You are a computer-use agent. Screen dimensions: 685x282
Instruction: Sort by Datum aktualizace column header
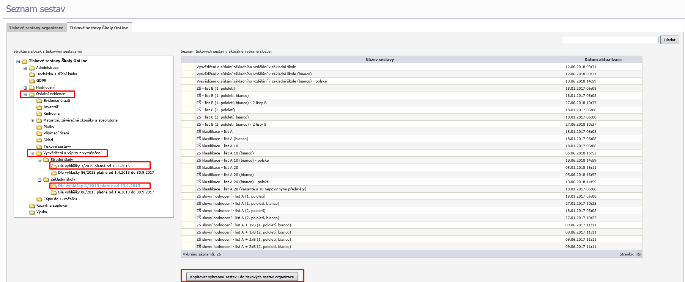[x=603, y=59]
